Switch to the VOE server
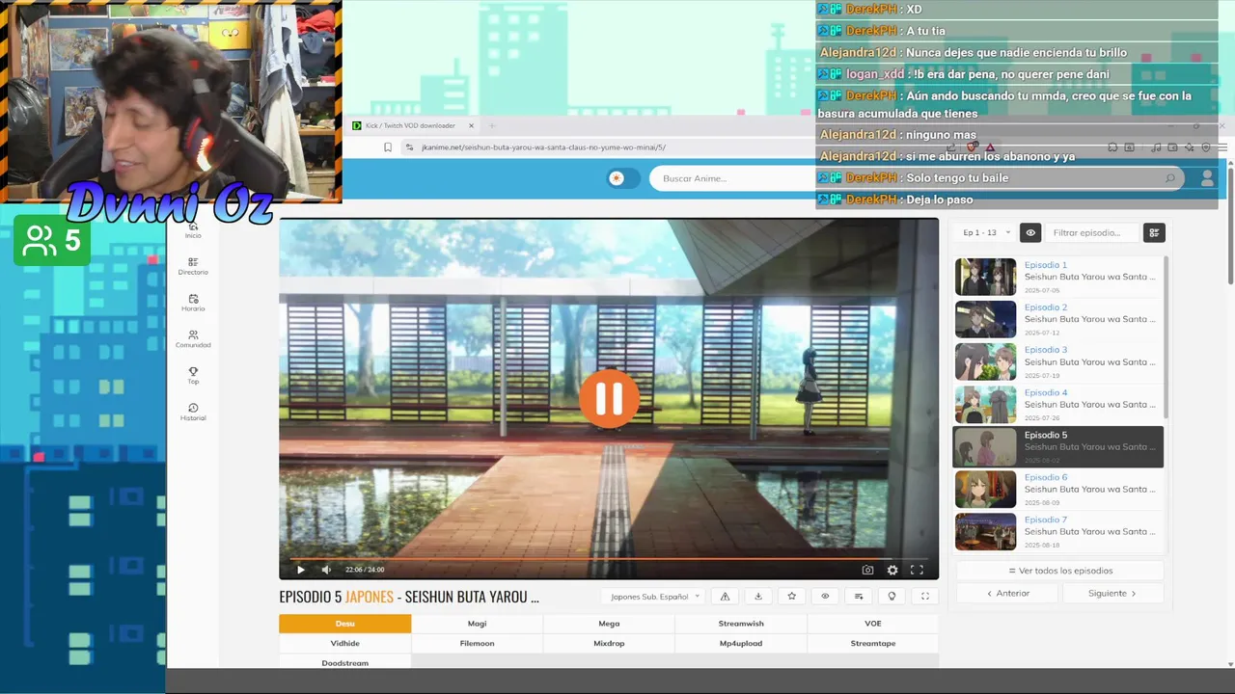1235x694 pixels. pos(873,624)
